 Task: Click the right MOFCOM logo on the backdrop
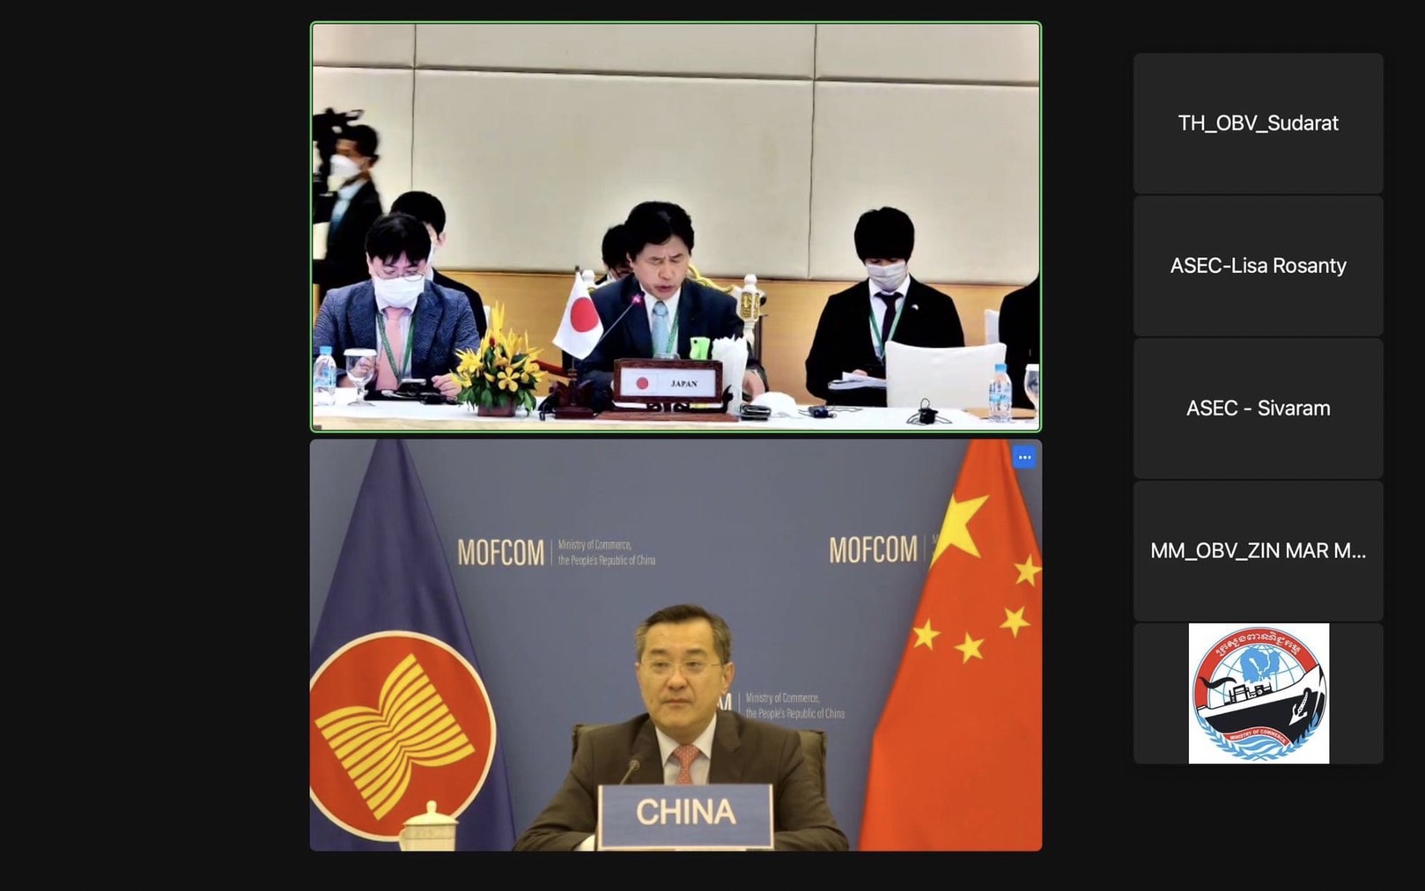(x=872, y=550)
